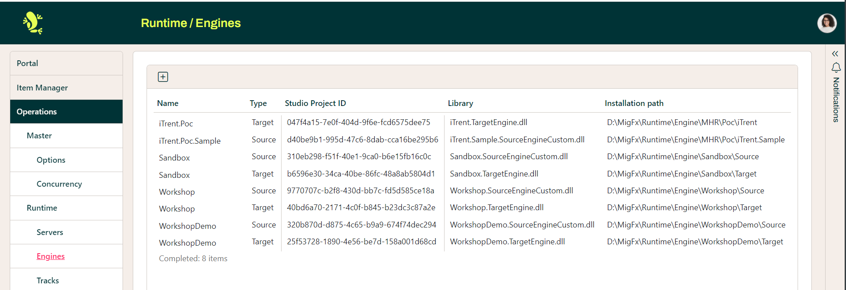Screen dimensions: 846x290
Task: Open the Options page
Action: 51,160
